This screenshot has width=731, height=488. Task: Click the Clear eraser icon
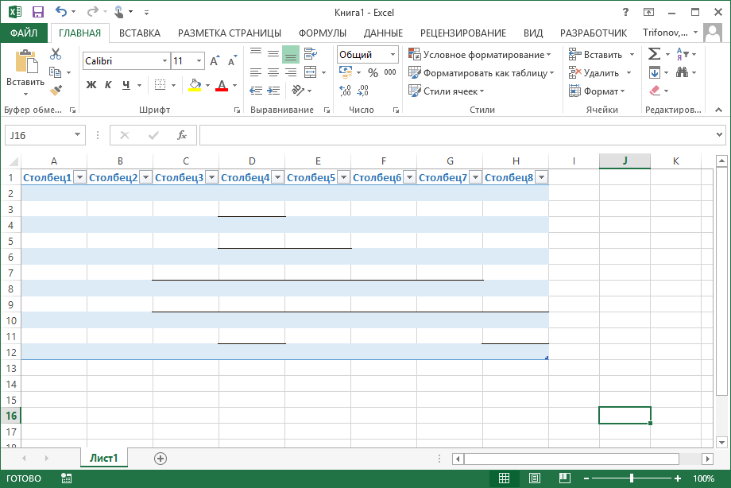tap(655, 90)
